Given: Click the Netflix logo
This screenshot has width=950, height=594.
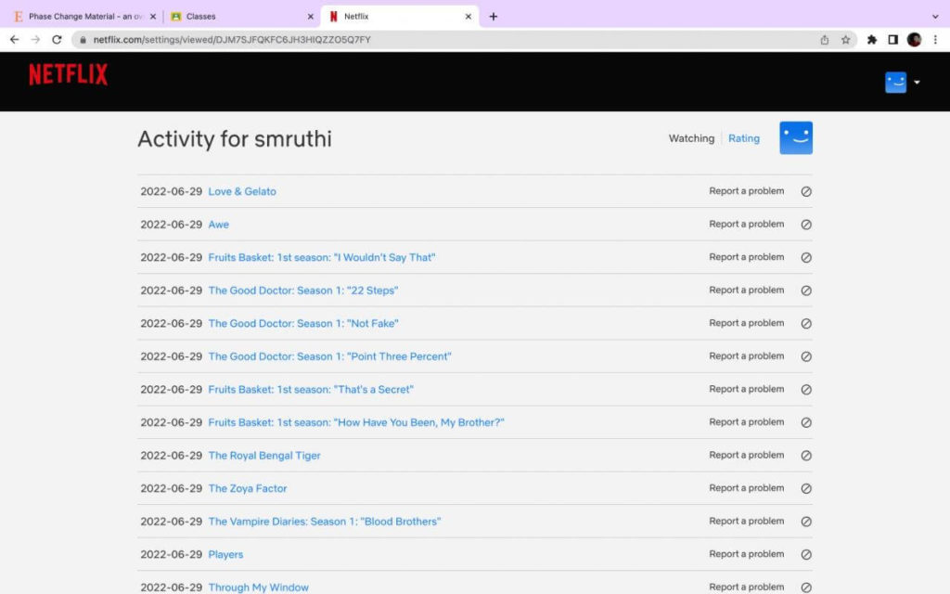Looking at the screenshot, I should 68,74.
